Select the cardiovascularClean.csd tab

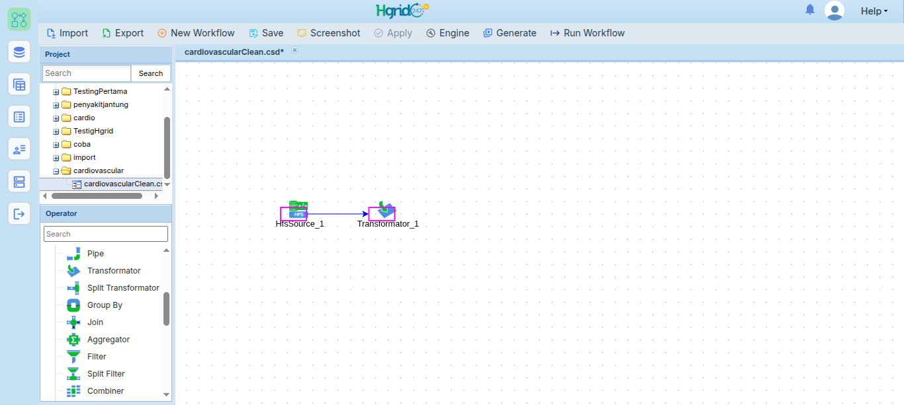234,52
